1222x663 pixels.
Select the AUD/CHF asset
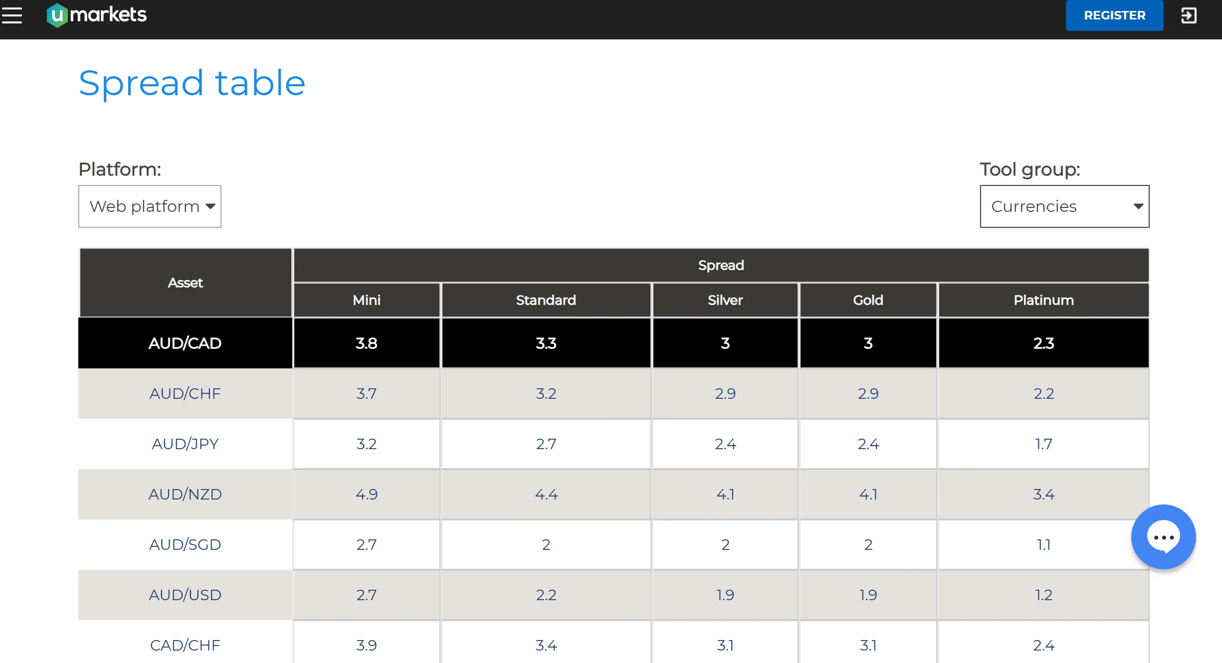pos(185,393)
